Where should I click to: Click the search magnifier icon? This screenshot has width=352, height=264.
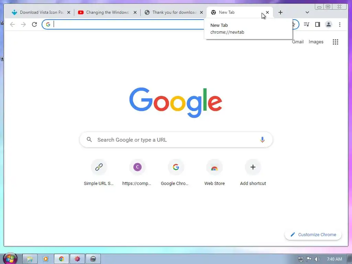[x=89, y=140]
